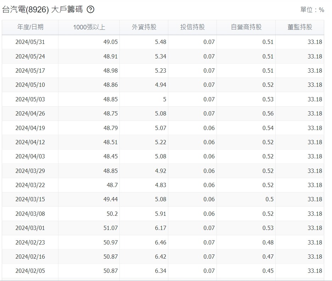Select the 2024/04/03 date cell

30,156
